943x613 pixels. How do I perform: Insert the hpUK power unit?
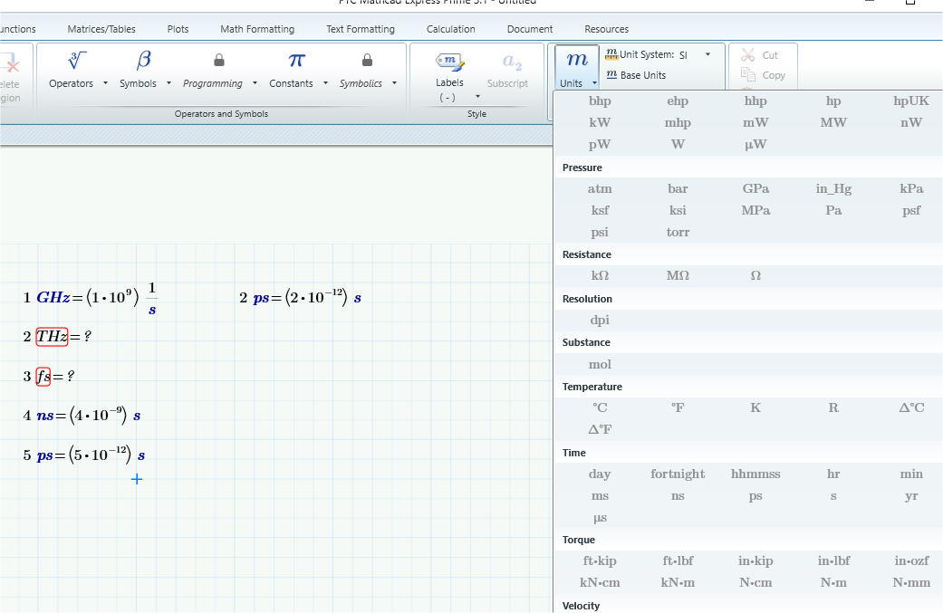tap(911, 101)
